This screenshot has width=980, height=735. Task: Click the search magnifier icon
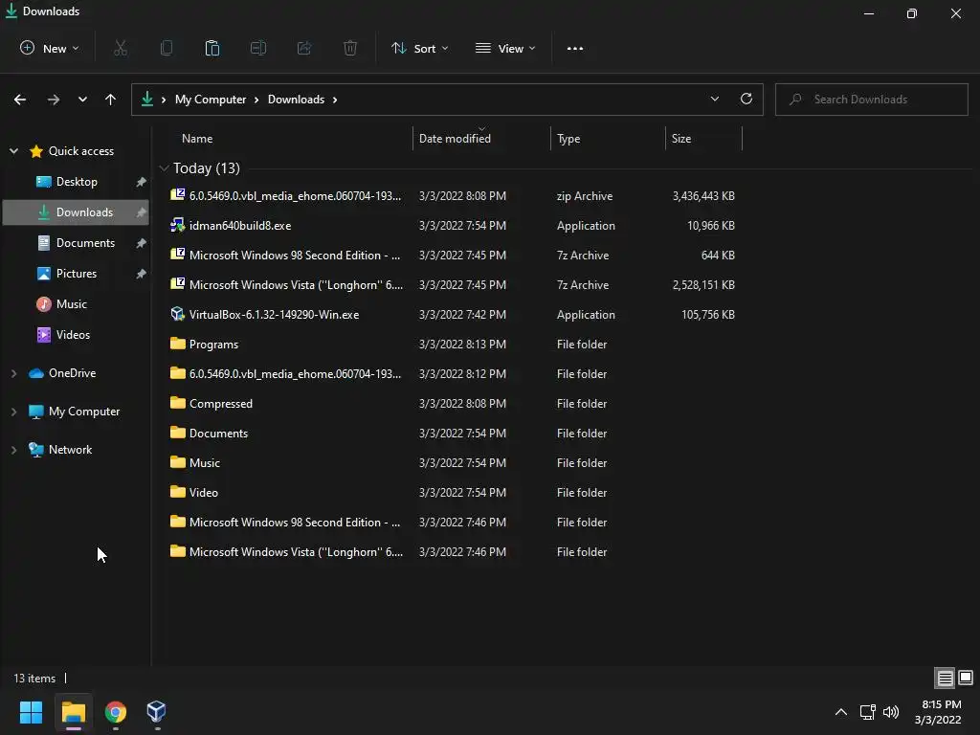point(795,100)
